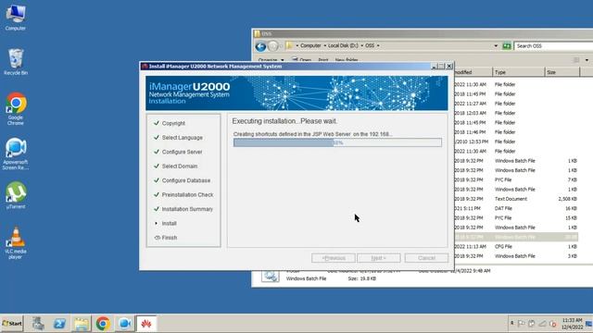
Task: Open Chrome from the taskbar
Action: [x=103, y=324]
